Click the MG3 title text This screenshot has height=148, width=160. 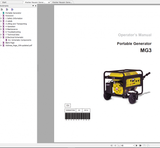[x=146, y=50]
